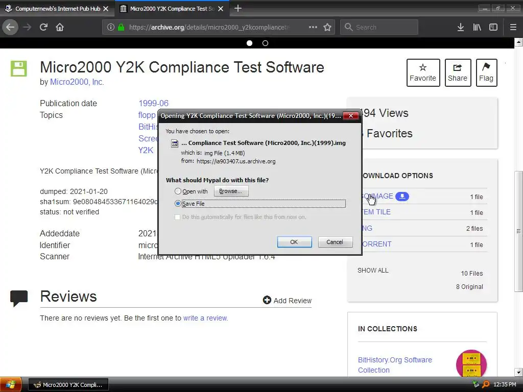The width and height of the screenshot is (523, 392).
Task: Click the BitHistory collection thumbnail
Action: click(471, 364)
